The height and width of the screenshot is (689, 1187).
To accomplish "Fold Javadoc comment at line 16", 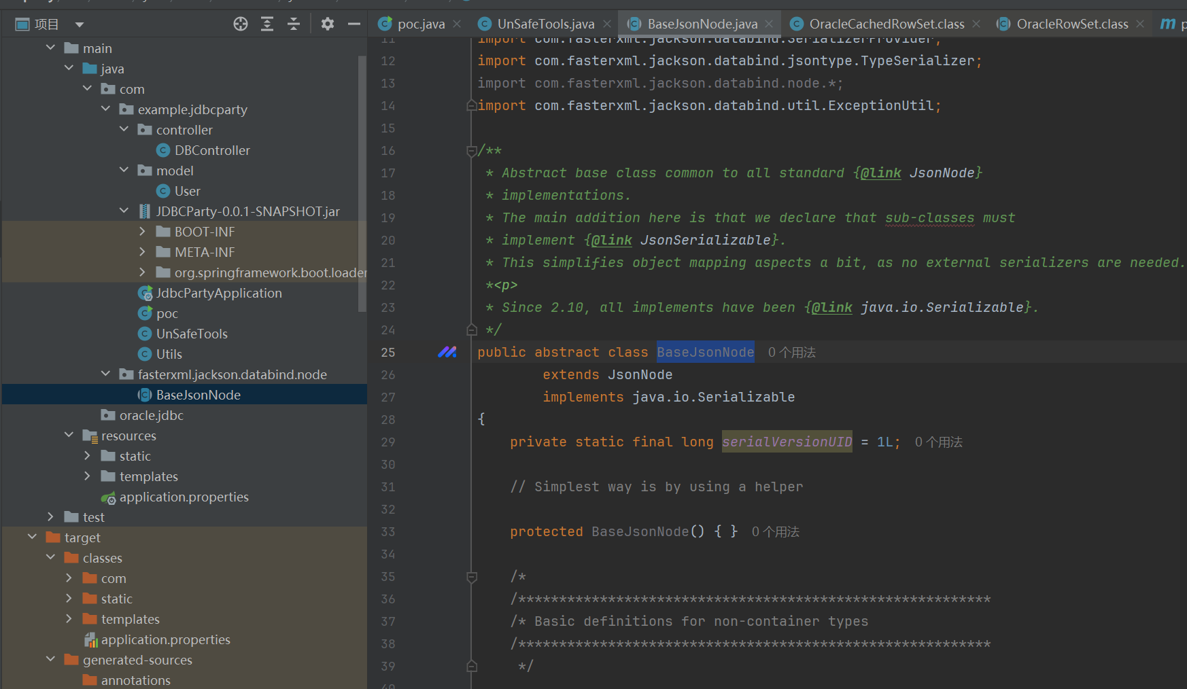I will point(471,150).
